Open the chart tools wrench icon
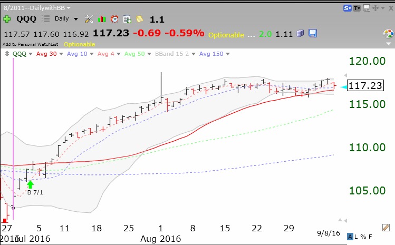 (89, 19)
